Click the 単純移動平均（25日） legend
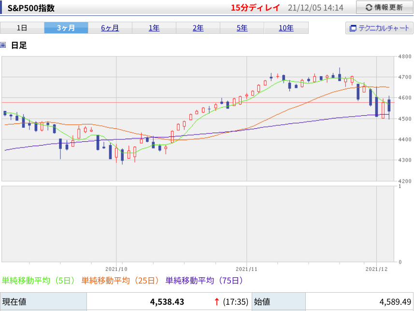414x311 pixels. click(x=120, y=281)
